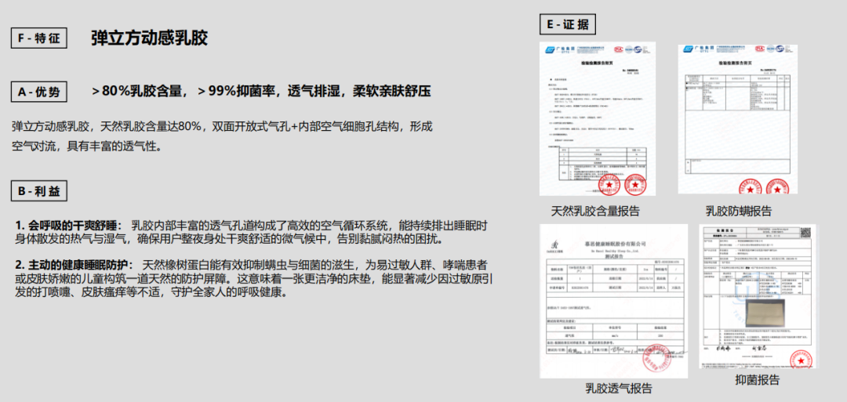Click the B-利益 label box
The width and height of the screenshot is (847, 402).
click(x=39, y=191)
